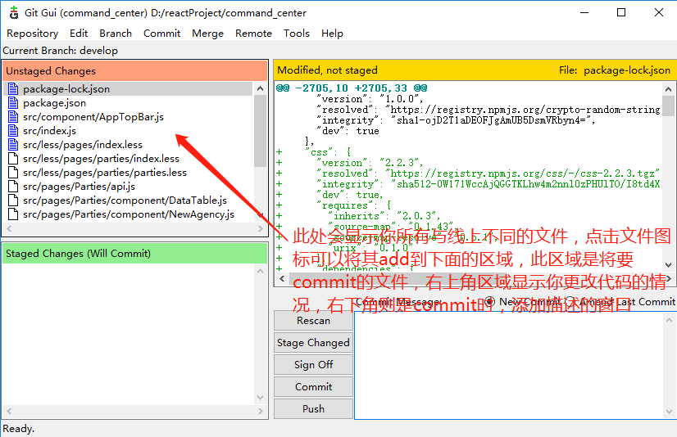Select src/pages/Parties/api.js file name

tap(79, 187)
